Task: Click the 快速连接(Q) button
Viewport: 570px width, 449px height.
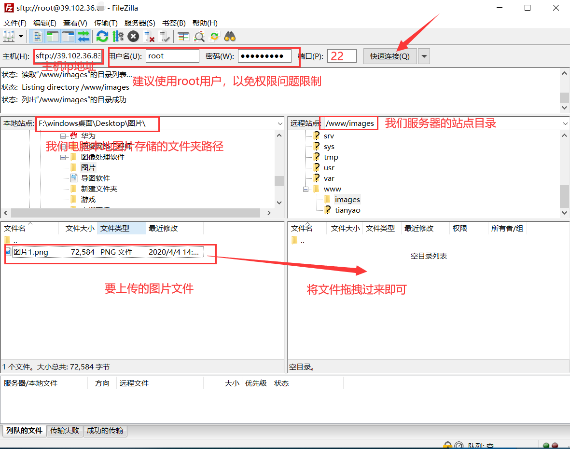Action: (x=389, y=56)
